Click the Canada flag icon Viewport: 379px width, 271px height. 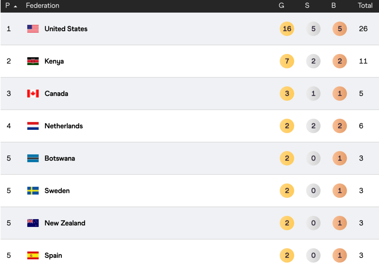[33, 94]
